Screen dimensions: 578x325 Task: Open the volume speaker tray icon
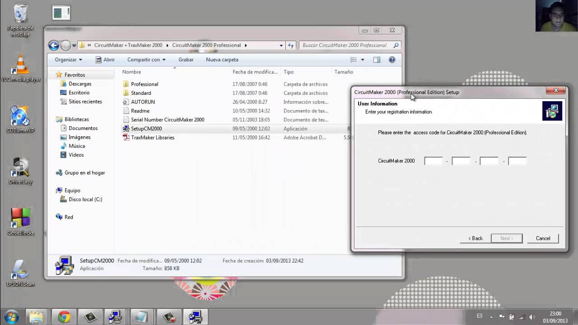pyautogui.click(x=532, y=317)
